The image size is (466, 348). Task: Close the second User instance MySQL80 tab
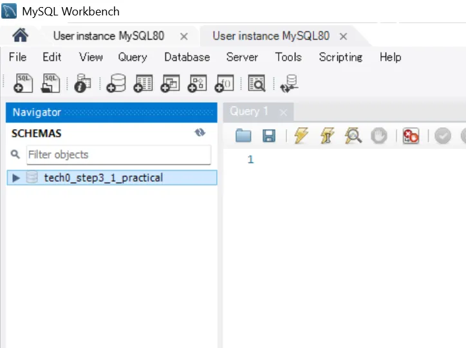point(343,37)
